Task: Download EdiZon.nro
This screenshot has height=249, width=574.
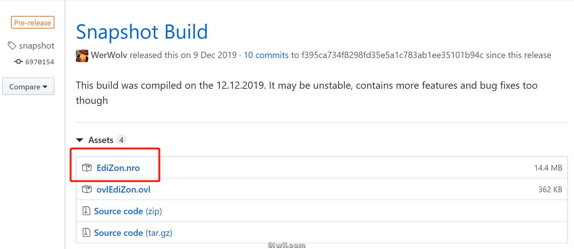Action: 118,168
